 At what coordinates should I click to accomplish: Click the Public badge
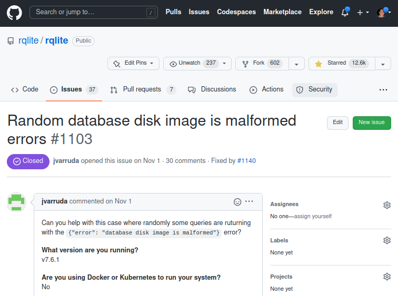coord(83,41)
